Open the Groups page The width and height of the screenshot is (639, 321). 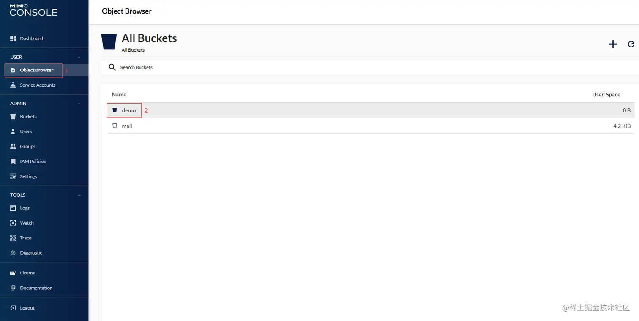click(27, 147)
